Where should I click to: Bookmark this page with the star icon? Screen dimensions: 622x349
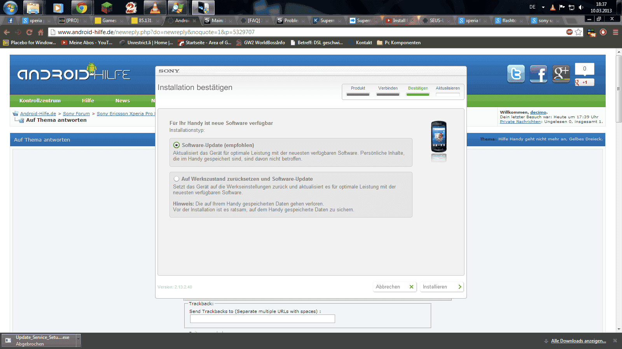[x=578, y=32]
